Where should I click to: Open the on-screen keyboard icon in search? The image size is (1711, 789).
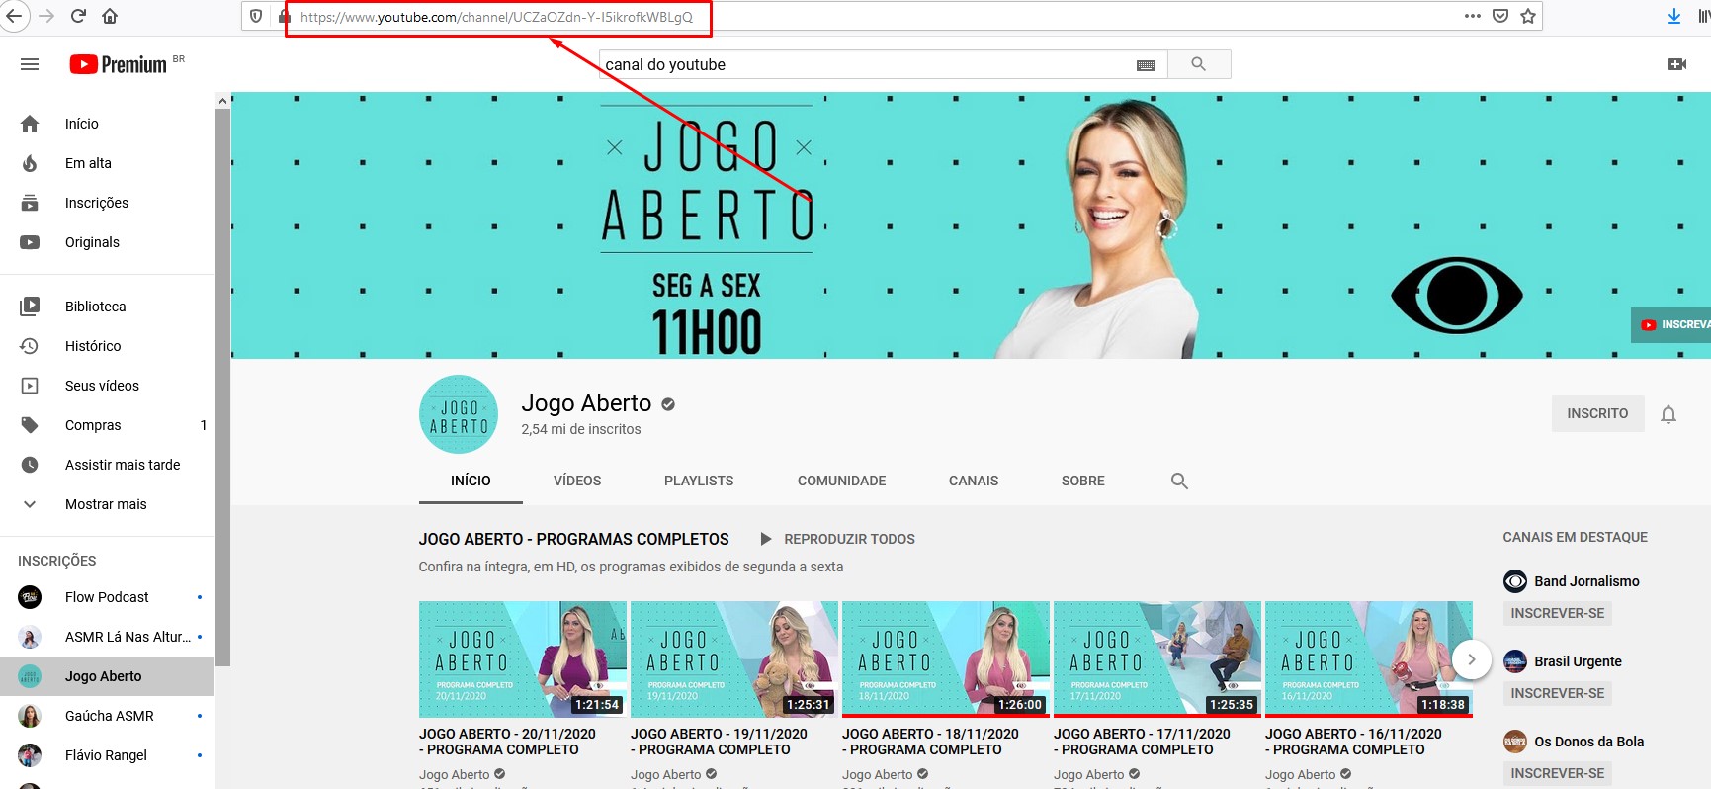[x=1147, y=65]
